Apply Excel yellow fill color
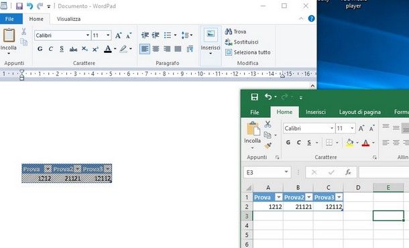This screenshot has height=248, width=409. [x=350, y=142]
